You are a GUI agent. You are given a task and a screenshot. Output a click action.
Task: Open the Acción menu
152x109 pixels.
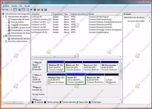coord(14,6)
